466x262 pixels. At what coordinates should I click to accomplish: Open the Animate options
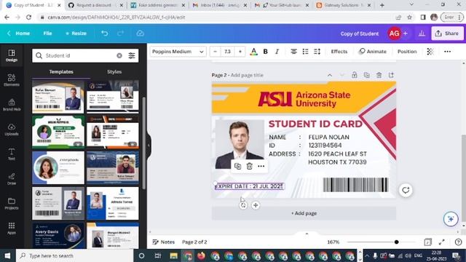click(x=373, y=52)
